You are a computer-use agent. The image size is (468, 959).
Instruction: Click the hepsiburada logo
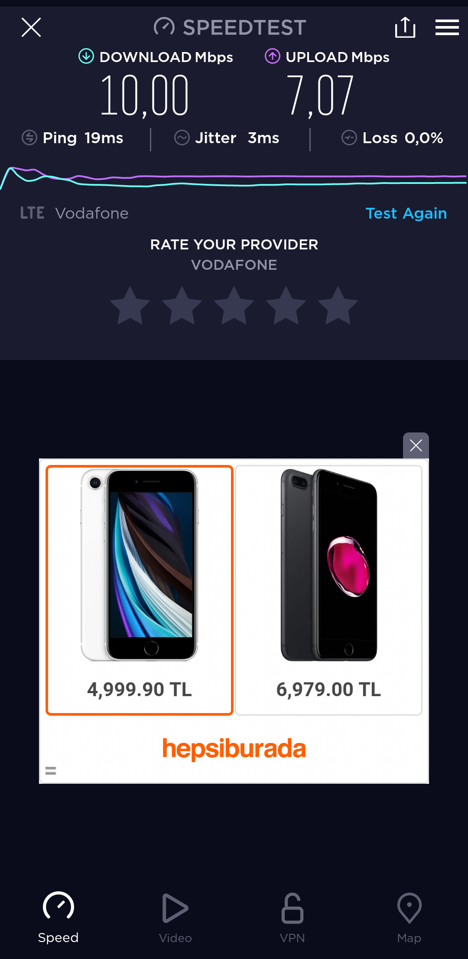click(x=234, y=749)
